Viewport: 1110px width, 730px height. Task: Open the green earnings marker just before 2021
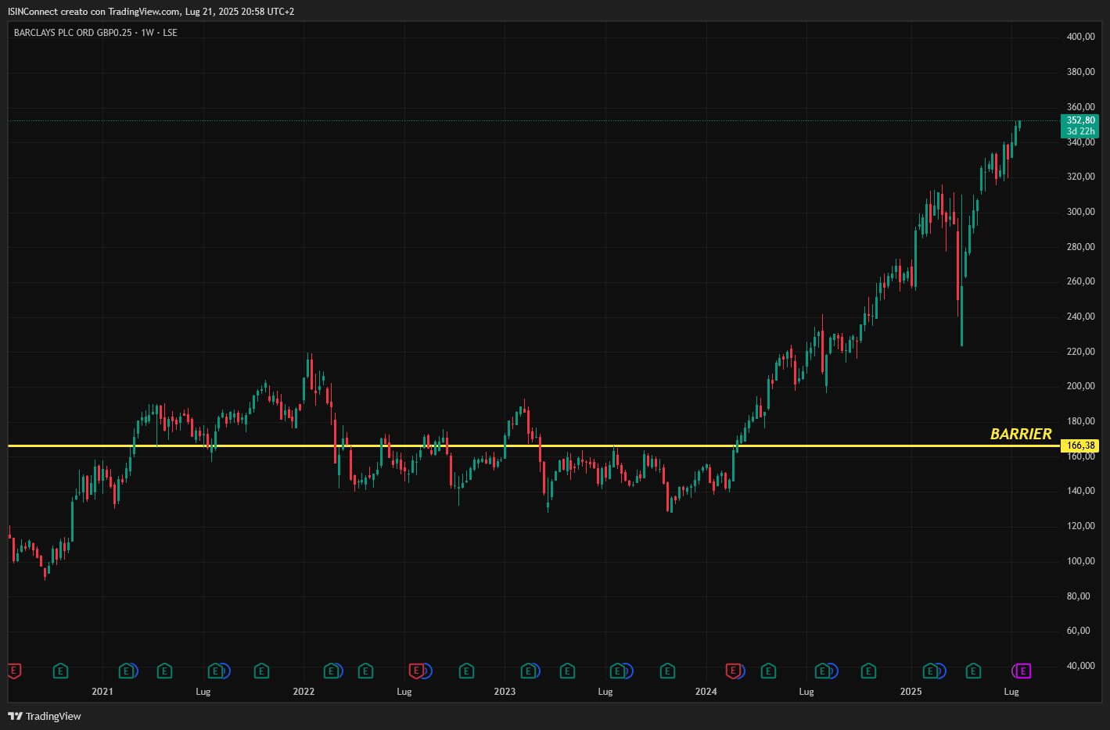tap(60, 671)
